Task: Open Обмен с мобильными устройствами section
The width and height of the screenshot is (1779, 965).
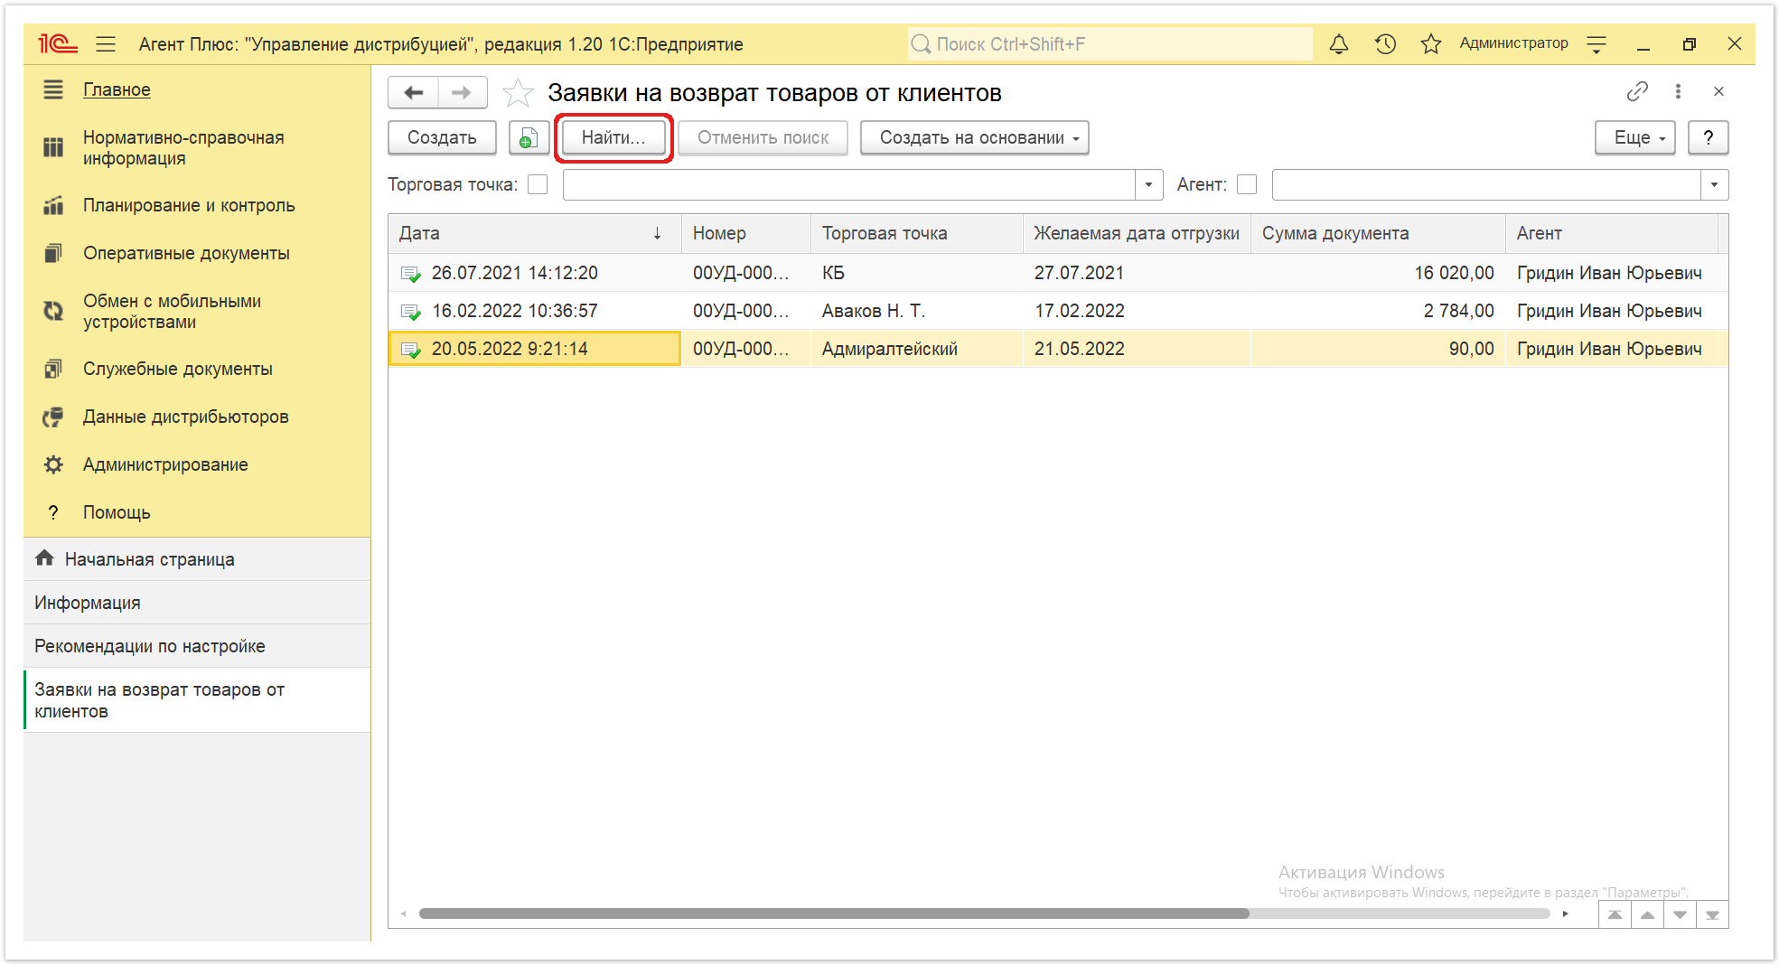Action: [x=172, y=311]
